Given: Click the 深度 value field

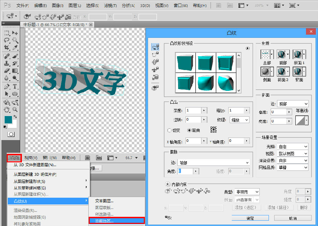Looking at the screenshot, I should [x=194, y=110].
